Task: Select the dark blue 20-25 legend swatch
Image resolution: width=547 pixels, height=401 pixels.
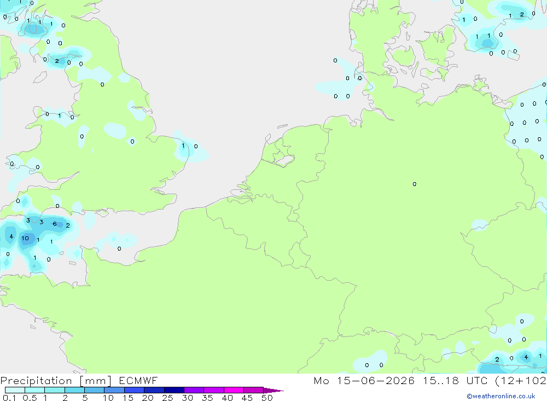Action: [x=154, y=390]
